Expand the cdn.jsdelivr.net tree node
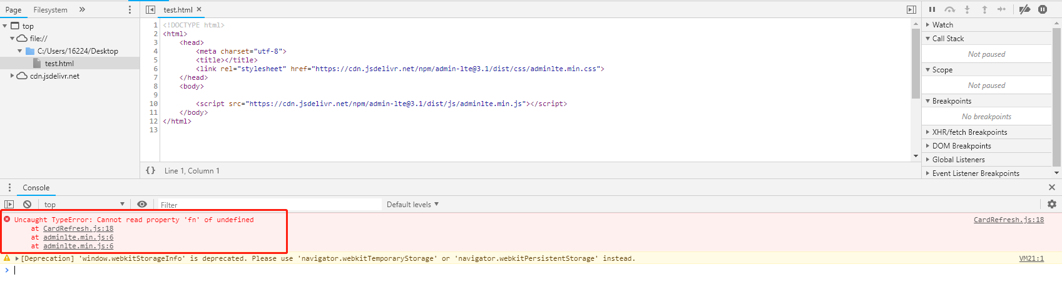This screenshot has height=302, width=1062. coord(12,76)
